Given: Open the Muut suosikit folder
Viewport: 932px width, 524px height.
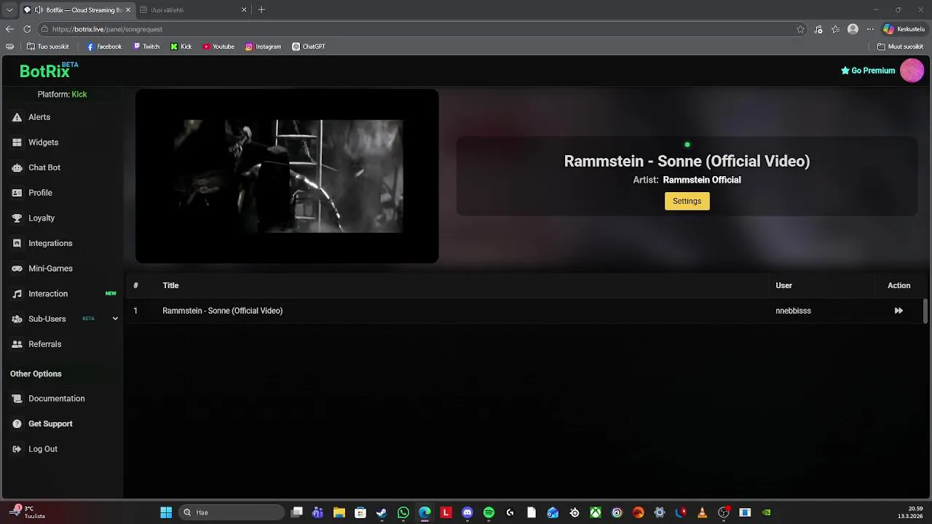Looking at the screenshot, I should [x=901, y=47].
